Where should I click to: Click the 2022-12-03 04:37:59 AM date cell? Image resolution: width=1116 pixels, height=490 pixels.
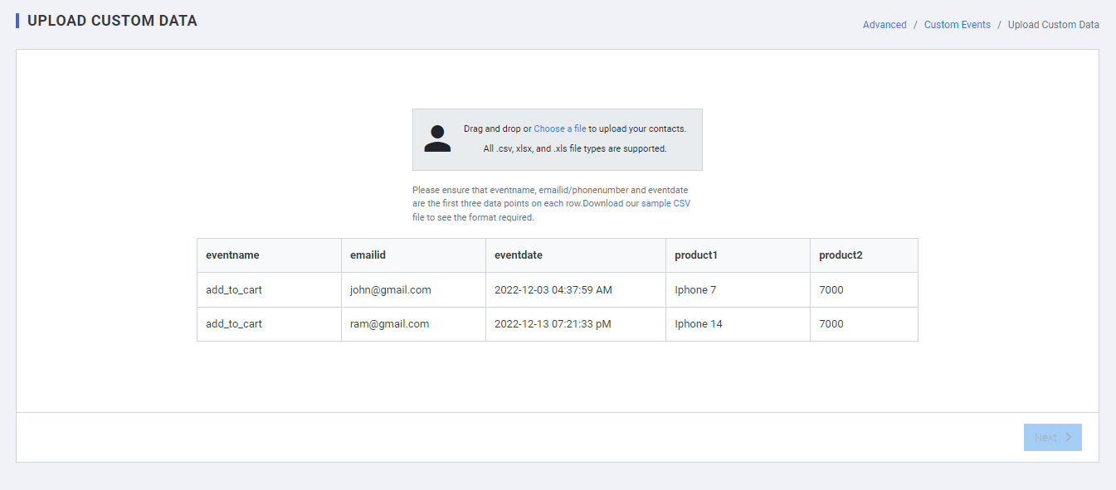[x=553, y=290]
